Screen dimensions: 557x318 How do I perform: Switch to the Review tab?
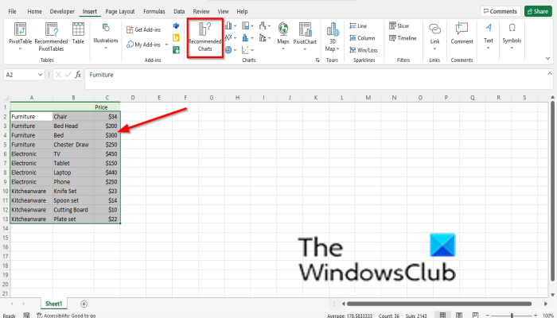click(x=201, y=11)
